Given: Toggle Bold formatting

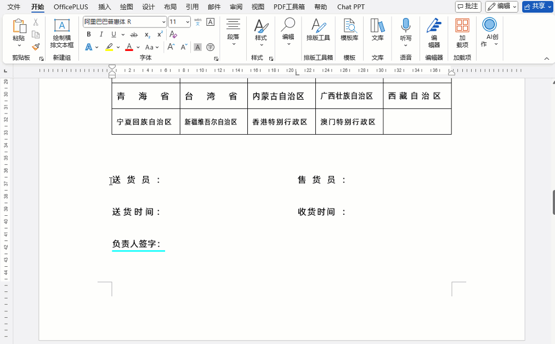Looking at the screenshot, I should [x=89, y=35].
